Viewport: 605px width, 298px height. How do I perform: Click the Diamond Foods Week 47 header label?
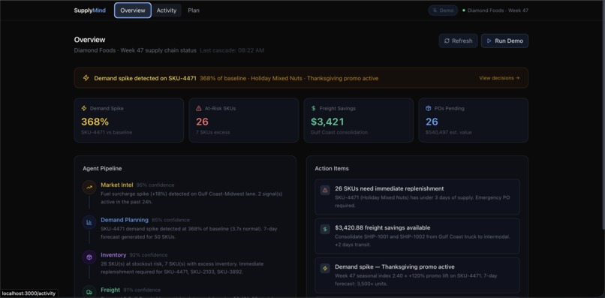point(498,11)
